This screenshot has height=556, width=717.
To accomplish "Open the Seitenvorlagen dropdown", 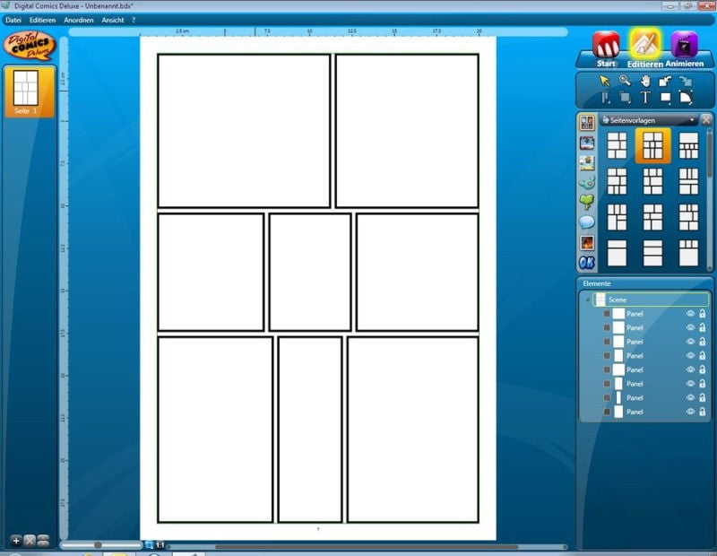I will 649,120.
